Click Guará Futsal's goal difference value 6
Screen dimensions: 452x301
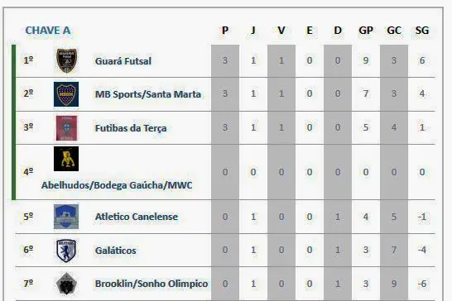(422, 60)
